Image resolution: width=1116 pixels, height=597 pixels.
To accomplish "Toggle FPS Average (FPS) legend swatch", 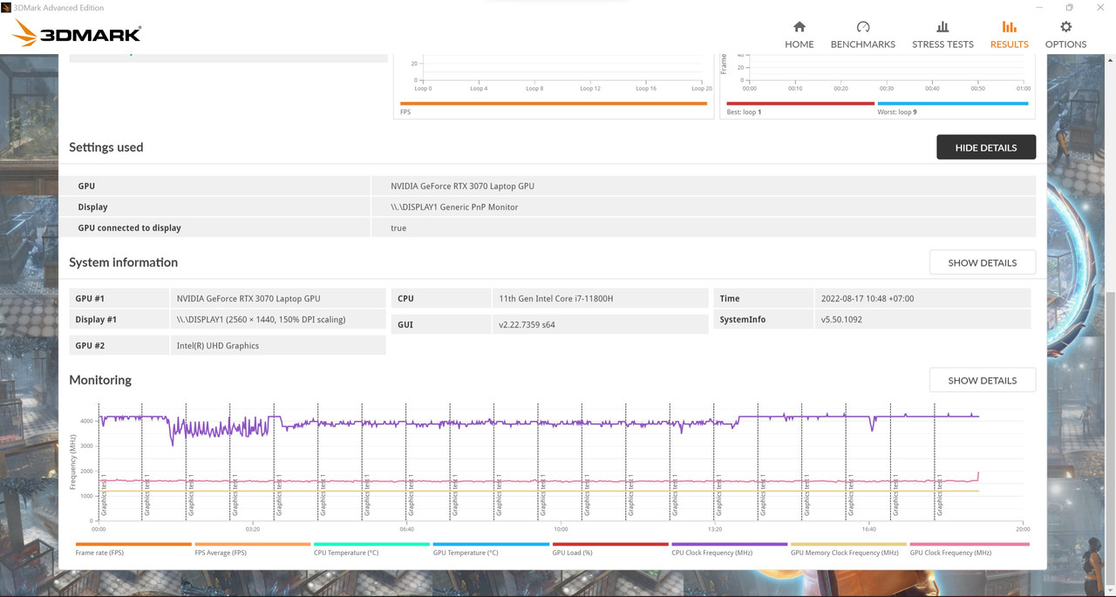I will (253, 544).
